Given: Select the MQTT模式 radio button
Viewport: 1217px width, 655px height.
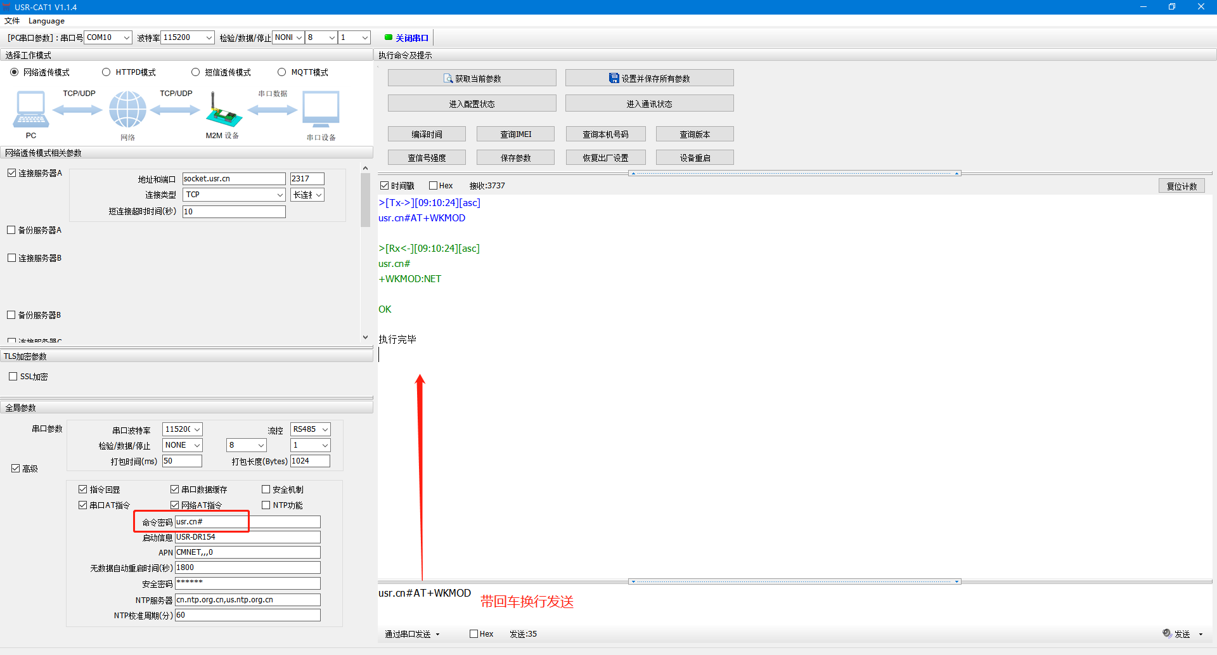Looking at the screenshot, I should [282, 72].
